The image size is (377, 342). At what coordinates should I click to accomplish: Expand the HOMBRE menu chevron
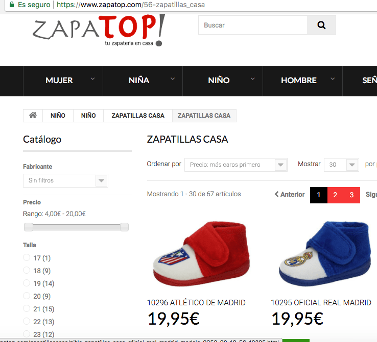pos(333,78)
